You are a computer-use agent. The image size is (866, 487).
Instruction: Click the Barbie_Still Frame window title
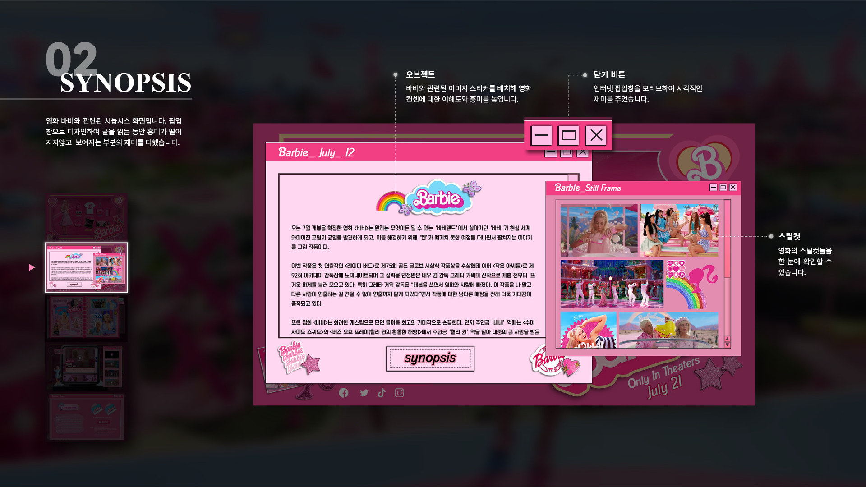click(588, 188)
